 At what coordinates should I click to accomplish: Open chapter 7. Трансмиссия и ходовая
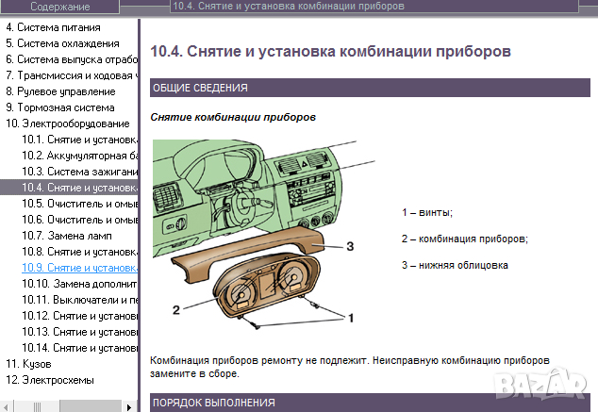[x=72, y=75]
